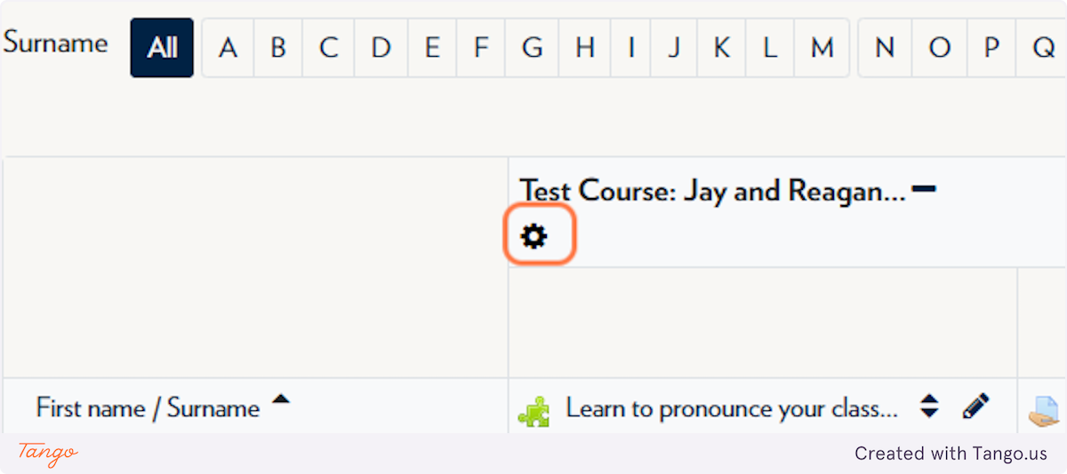Sort the Learn to pronounce column arrows
1067x474 pixels.
point(929,407)
